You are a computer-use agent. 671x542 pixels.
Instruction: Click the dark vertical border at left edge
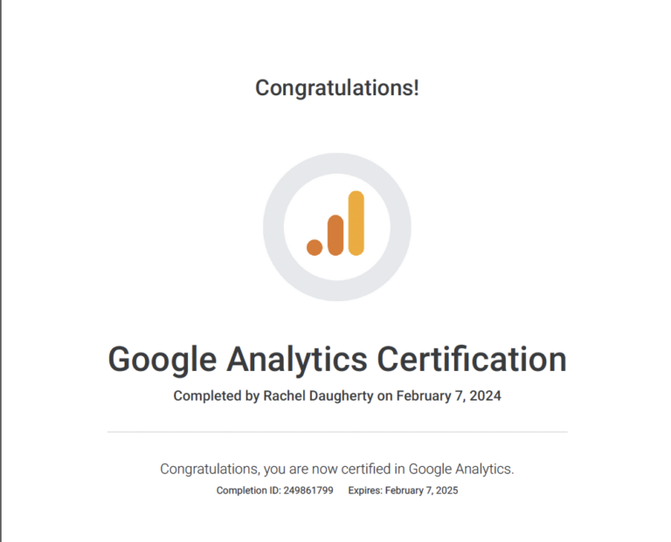pyautogui.click(x=1, y=271)
